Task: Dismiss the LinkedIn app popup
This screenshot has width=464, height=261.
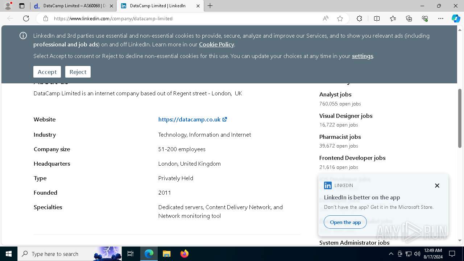Action: [x=437, y=186]
